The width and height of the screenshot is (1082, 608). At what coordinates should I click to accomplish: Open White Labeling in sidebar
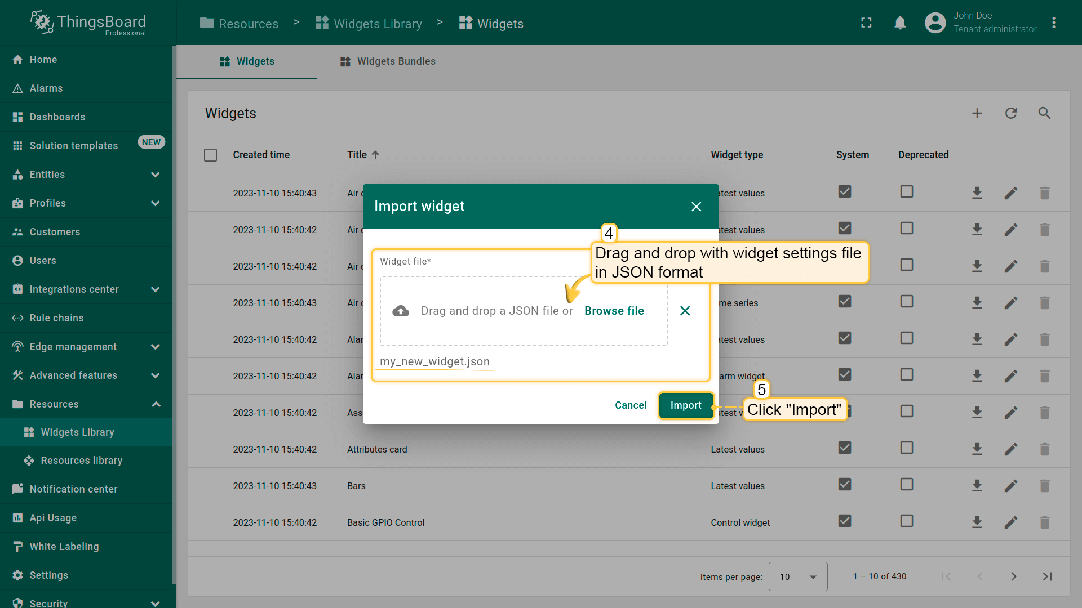pos(86,547)
